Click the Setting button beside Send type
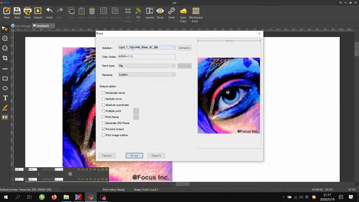 (185, 66)
